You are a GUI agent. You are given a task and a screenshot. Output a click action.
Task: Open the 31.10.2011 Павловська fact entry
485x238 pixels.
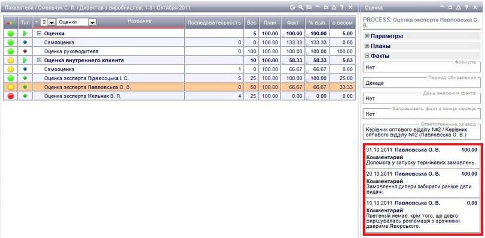click(422, 156)
